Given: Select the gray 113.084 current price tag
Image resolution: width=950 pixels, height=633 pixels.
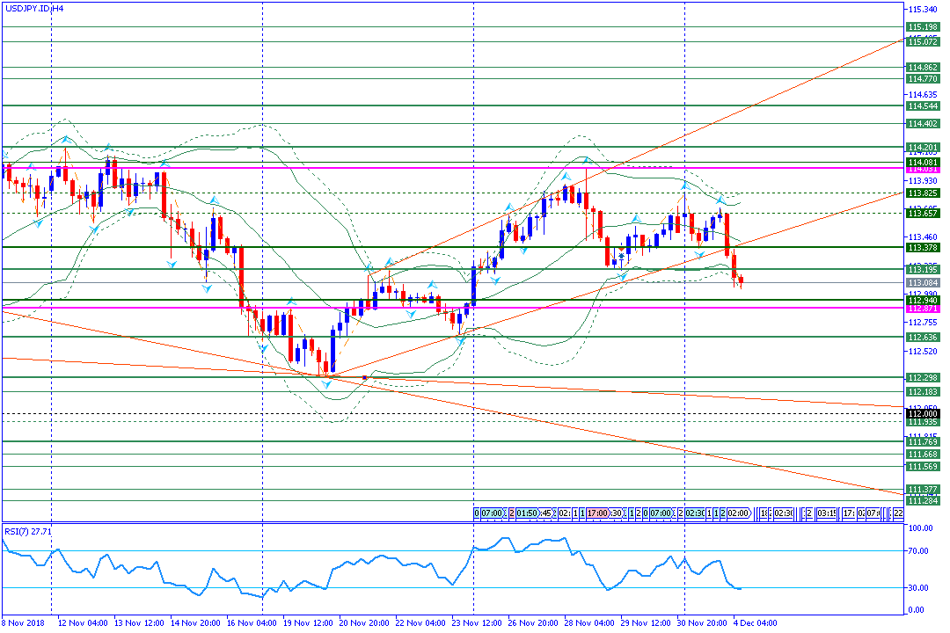Looking at the screenshot, I should coord(923,282).
